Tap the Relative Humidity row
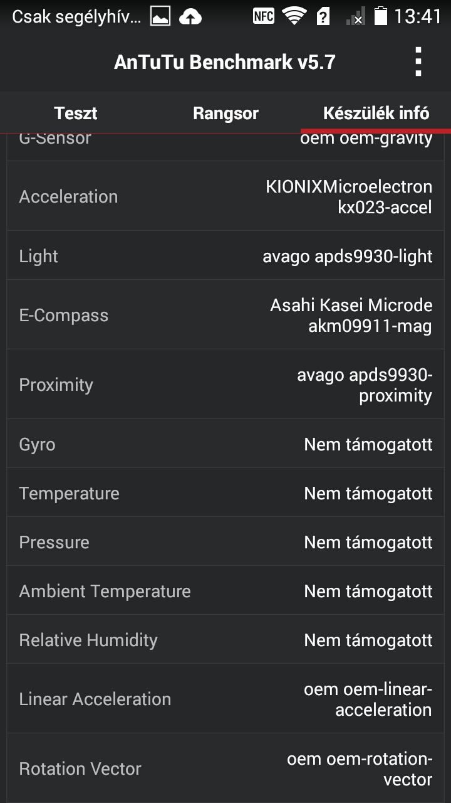Image resolution: width=451 pixels, height=803 pixels. tap(225, 640)
